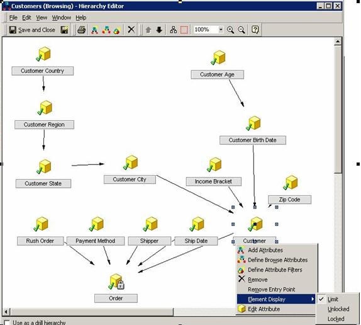This screenshot has width=361, height=325.
Task: Click Save and Close button
Action: click(32, 30)
